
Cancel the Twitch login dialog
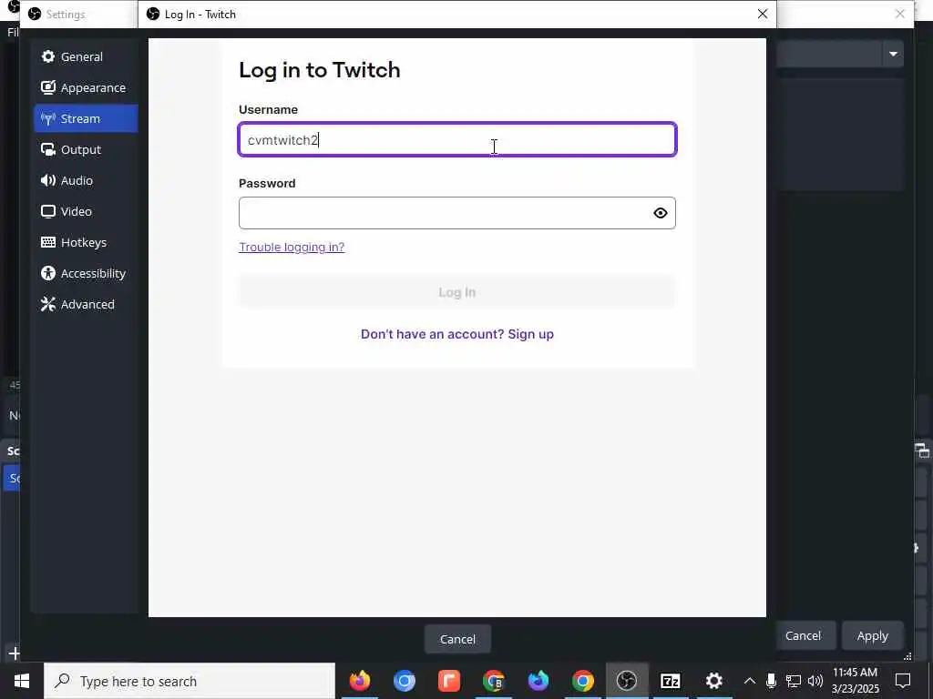457,639
